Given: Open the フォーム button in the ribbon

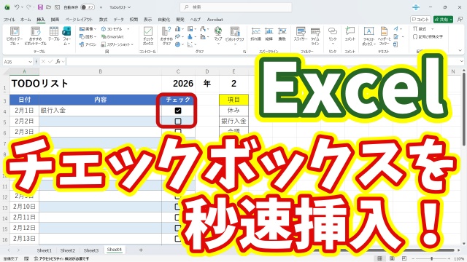Looking at the screenshot, I should (66, 36).
